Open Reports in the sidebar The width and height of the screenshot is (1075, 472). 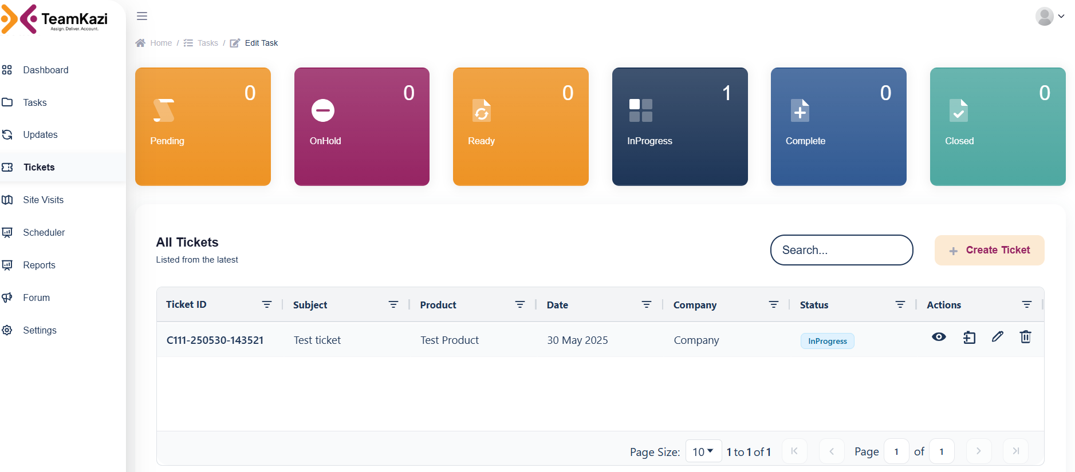pyautogui.click(x=40, y=265)
